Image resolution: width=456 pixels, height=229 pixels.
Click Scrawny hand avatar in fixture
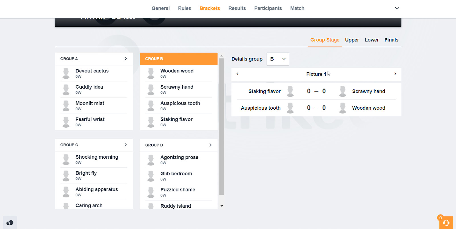[x=343, y=91]
